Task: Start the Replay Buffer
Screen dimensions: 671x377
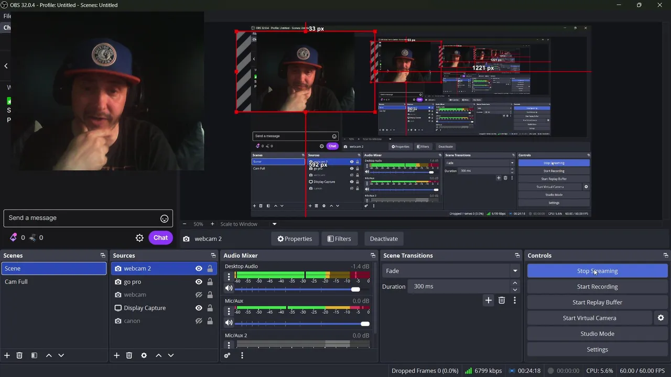Action: point(597,302)
